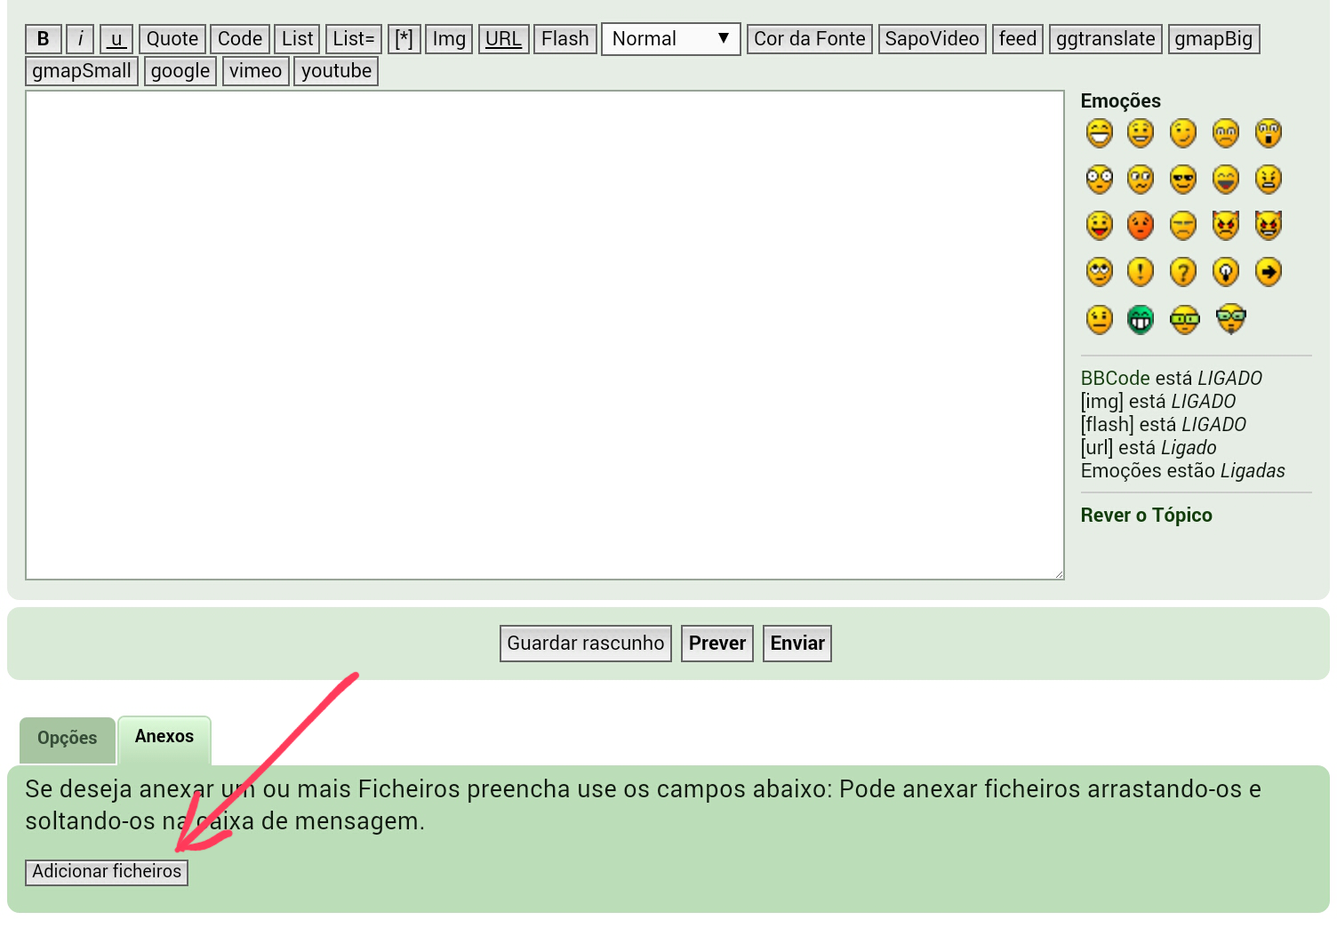Click the text area resize grip corner

click(1059, 574)
